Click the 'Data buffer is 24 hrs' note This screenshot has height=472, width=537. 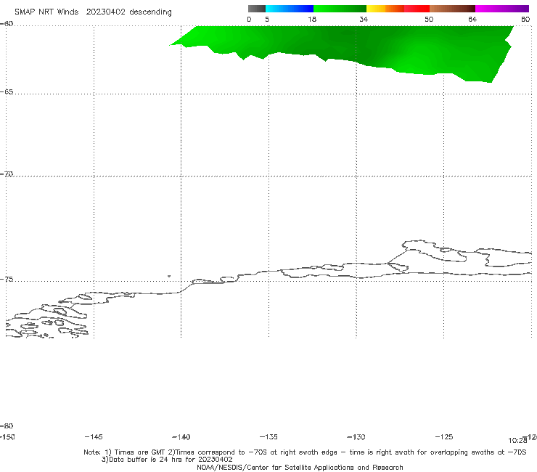[x=167, y=460]
